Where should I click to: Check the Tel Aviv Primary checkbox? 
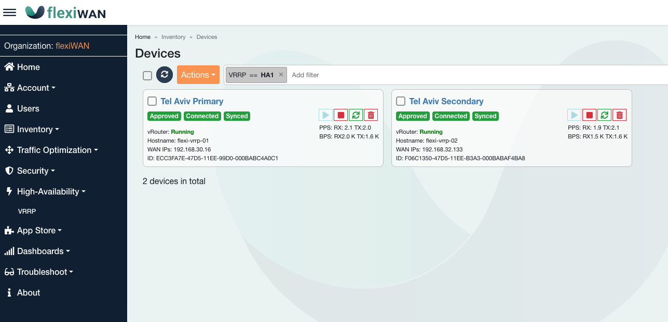(x=152, y=101)
